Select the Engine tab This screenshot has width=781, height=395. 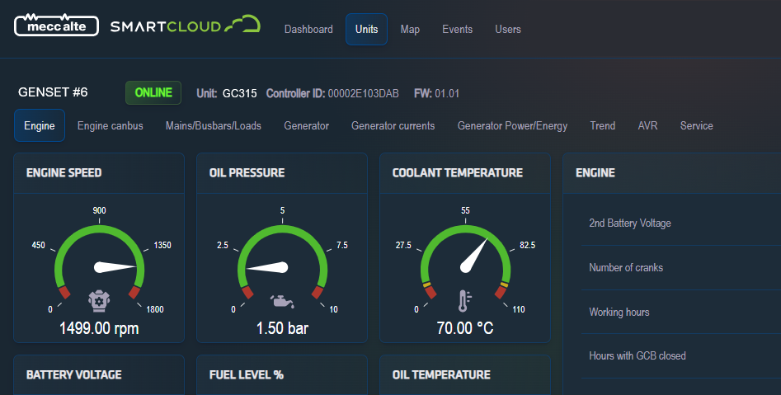coord(40,125)
